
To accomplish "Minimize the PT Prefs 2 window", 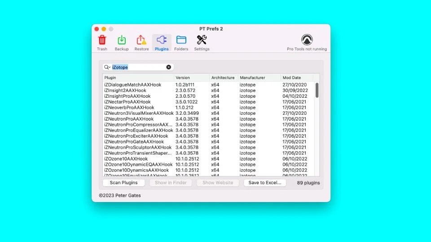I will coord(104,29).
